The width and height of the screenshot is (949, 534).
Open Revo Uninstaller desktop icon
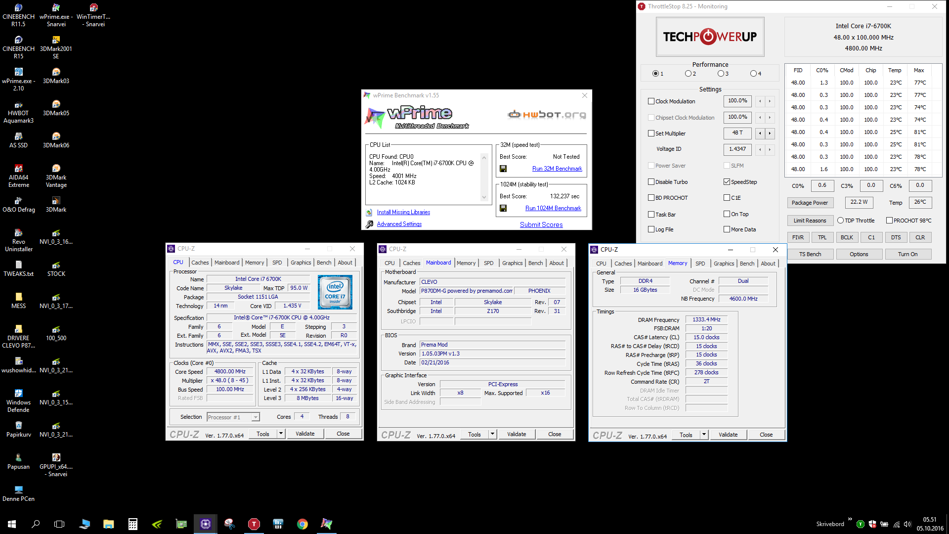click(18, 240)
